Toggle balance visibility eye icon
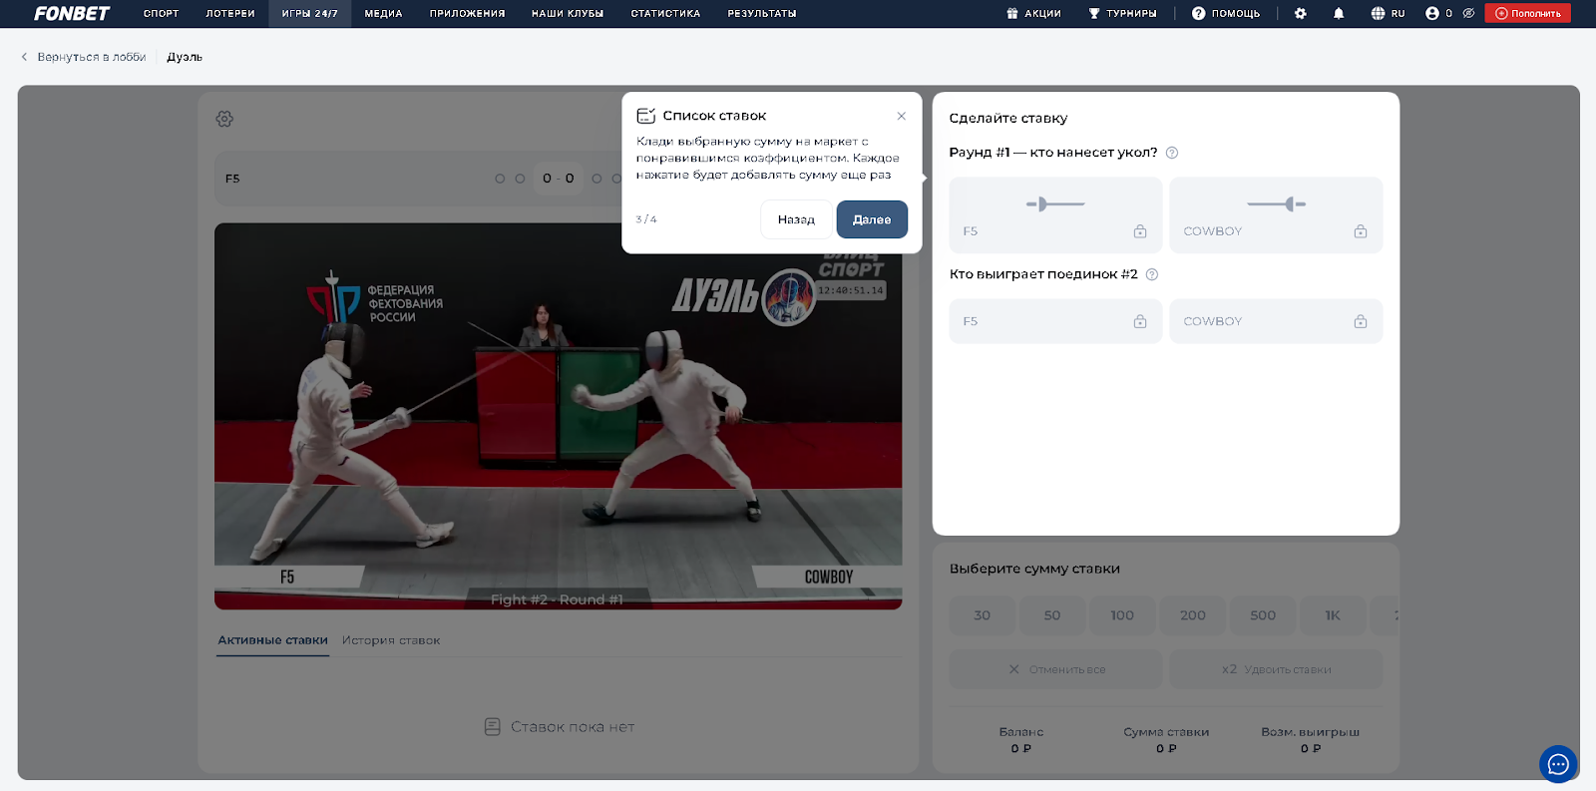The image size is (1596, 791). (1468, 14)
